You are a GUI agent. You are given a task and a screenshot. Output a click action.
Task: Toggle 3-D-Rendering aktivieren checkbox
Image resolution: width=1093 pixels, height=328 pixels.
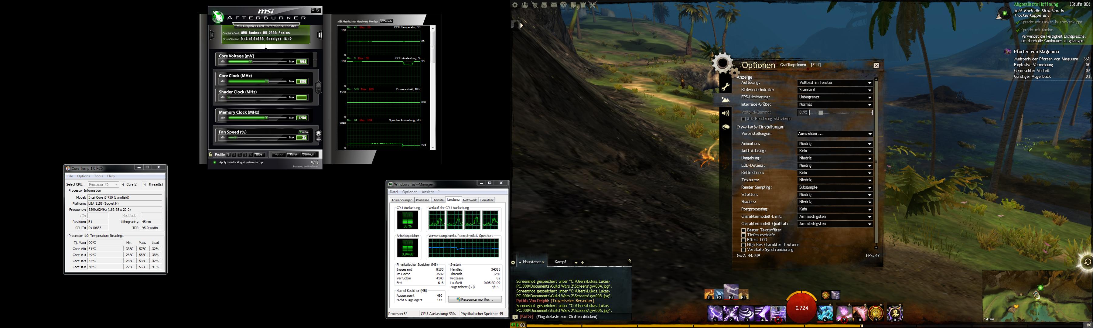coord(743,119)
